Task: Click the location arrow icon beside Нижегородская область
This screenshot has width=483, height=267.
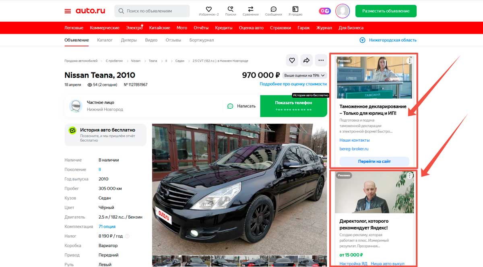Action: tap(362, 40)
